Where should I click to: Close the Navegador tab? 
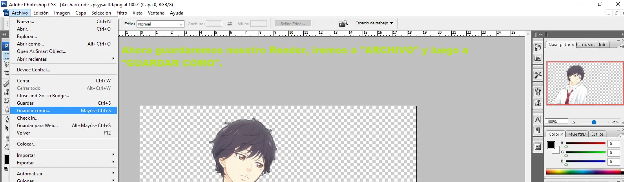[573, 45]
